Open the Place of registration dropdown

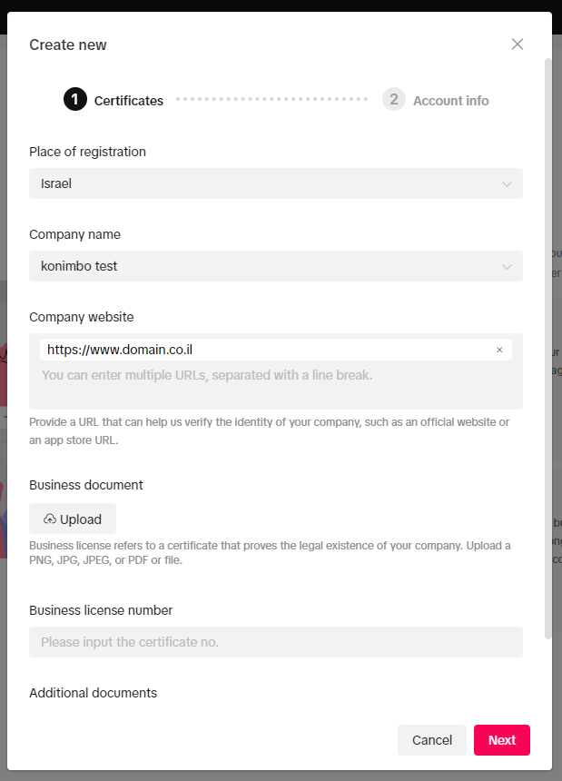[276, 183]
